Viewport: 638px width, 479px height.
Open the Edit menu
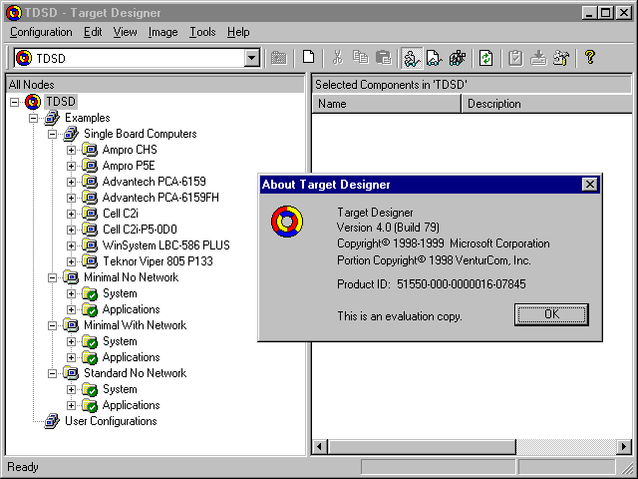tap(93, 32)
